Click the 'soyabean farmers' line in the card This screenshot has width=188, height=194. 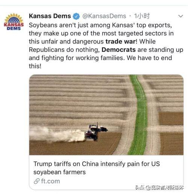(x=59, y=172)
